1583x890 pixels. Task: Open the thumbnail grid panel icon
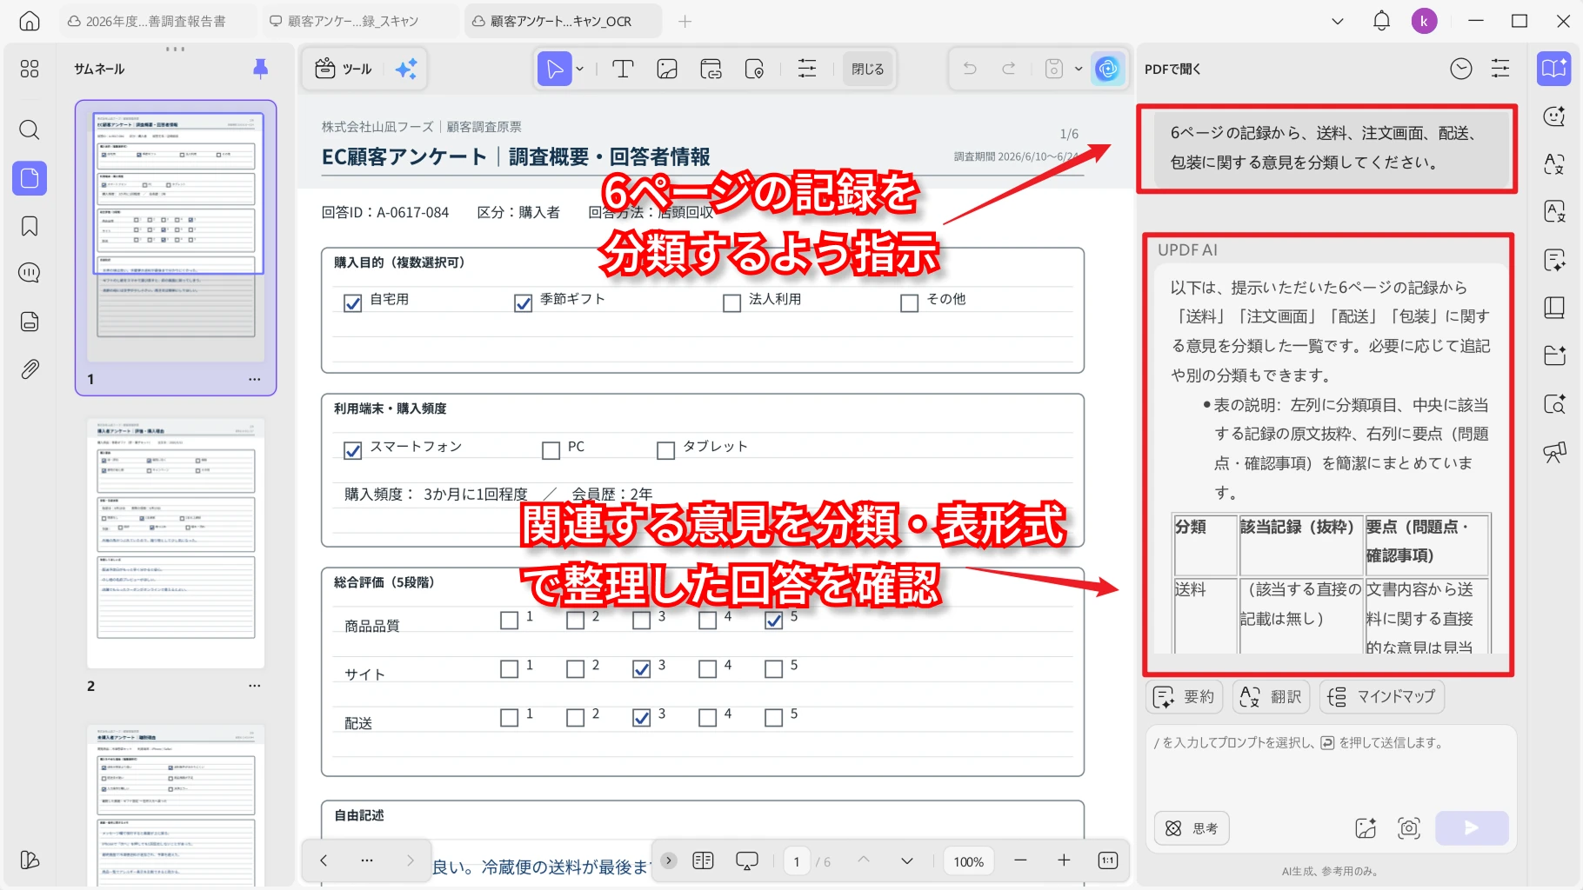tap(30, 69)
